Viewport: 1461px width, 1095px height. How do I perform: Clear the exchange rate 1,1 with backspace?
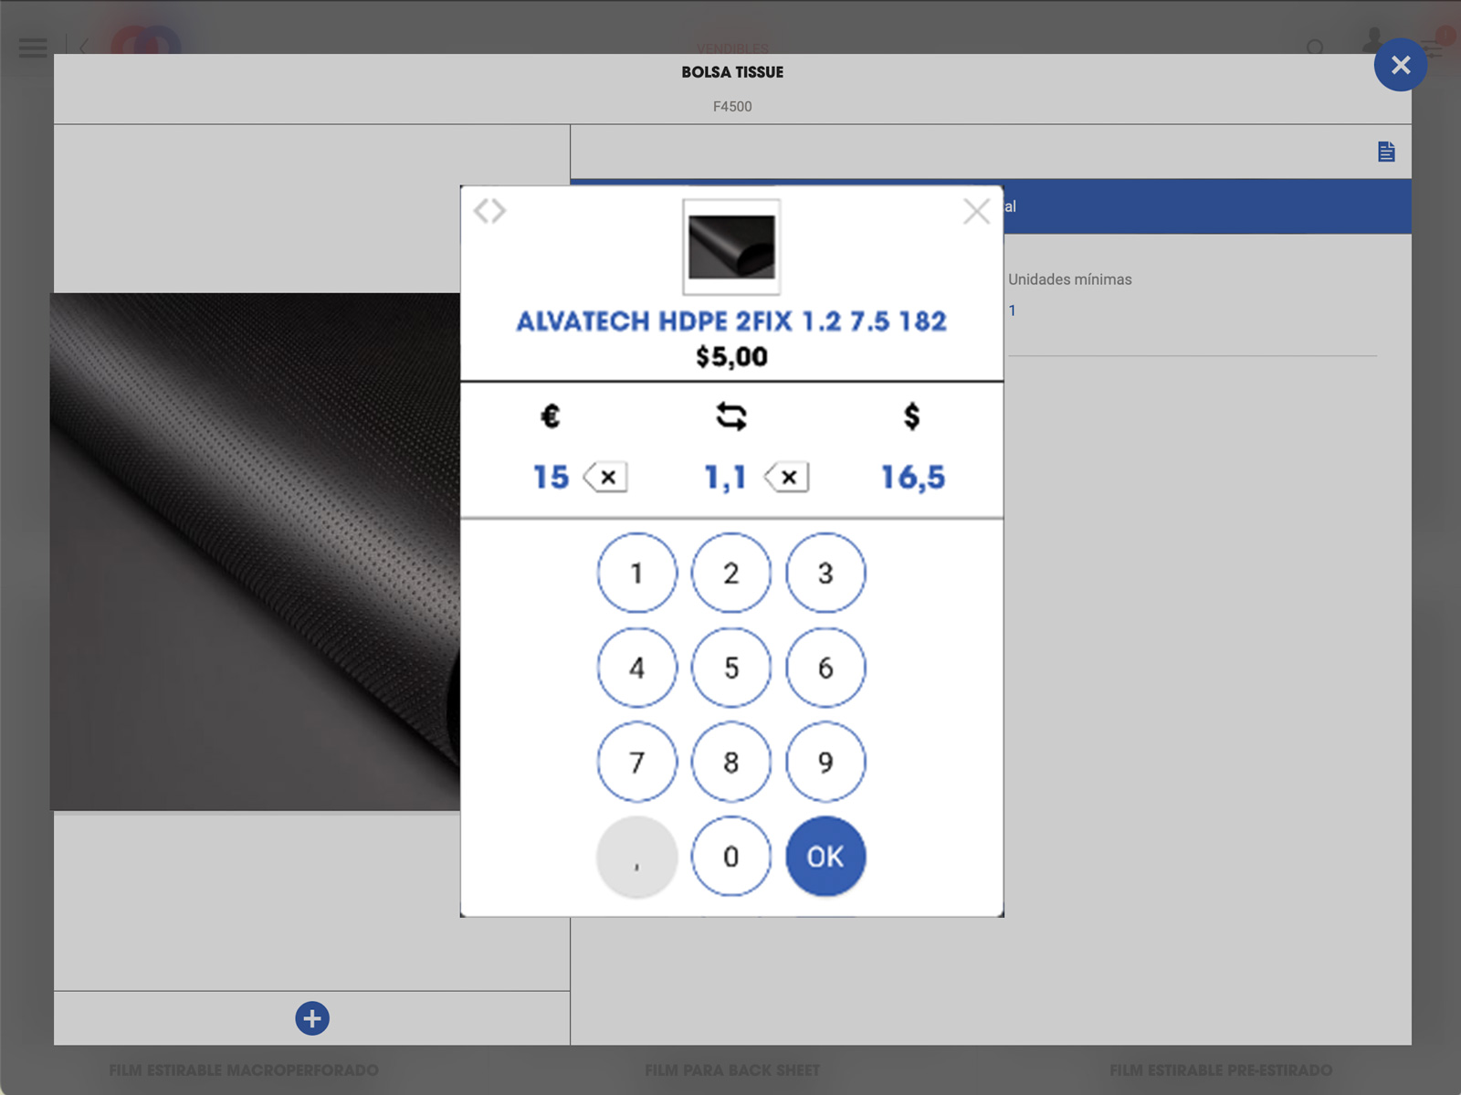coord(787,477)
